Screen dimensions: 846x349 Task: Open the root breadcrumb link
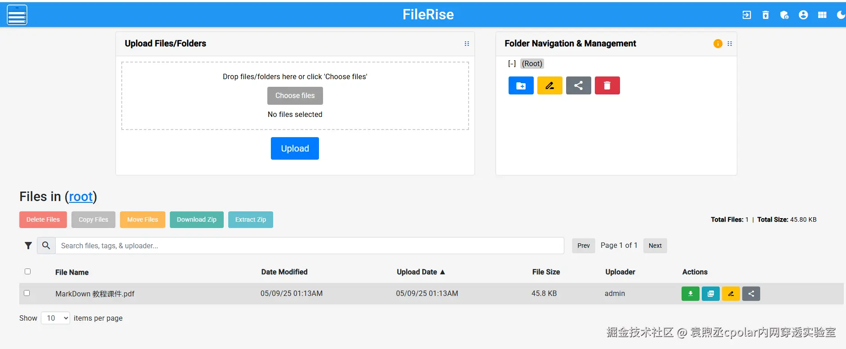81,197
